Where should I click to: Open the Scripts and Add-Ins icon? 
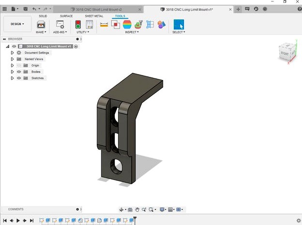[60, 25]
